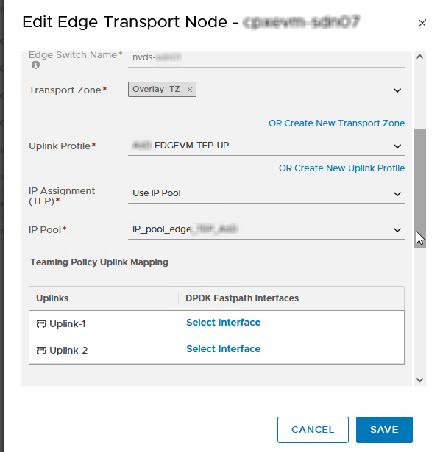
Task: Click OR Create New Transport Zone link
Action: [336, 123]
